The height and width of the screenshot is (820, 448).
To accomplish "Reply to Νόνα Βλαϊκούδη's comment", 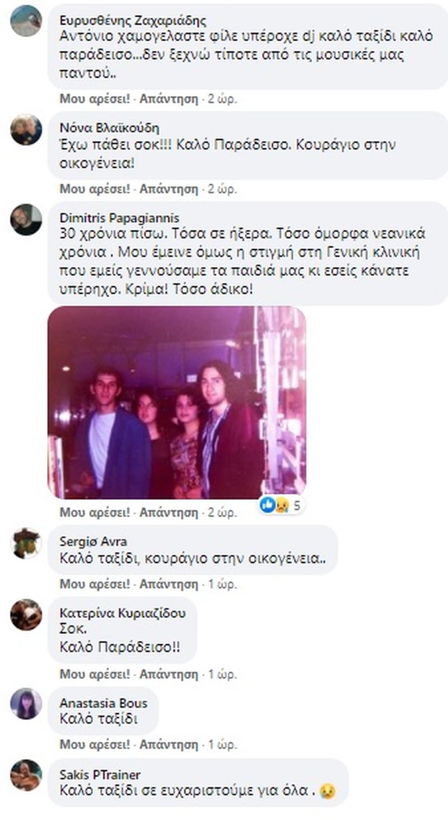I will click(169, 189).
